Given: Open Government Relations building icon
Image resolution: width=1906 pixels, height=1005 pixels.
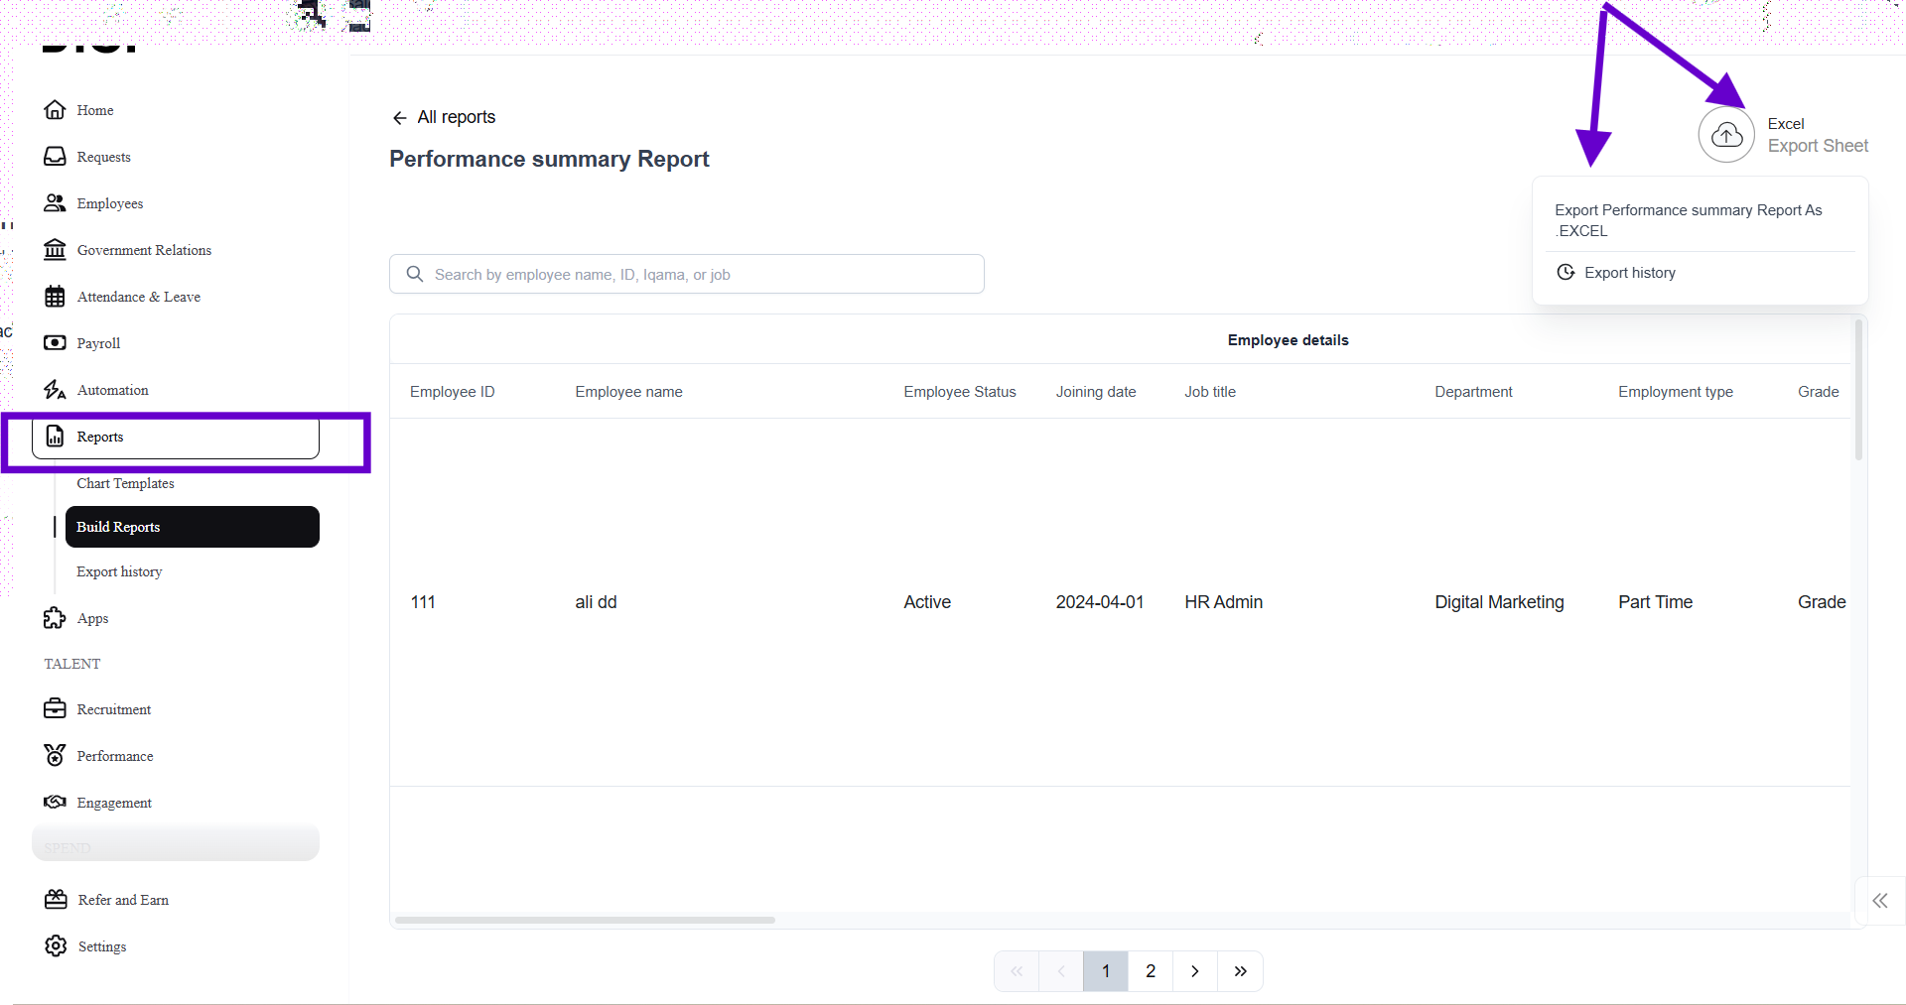Looking at the screenshot, I should coord(55,250).
